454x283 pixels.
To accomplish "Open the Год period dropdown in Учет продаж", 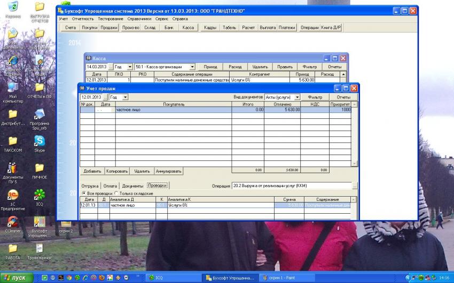I will 126,98.
